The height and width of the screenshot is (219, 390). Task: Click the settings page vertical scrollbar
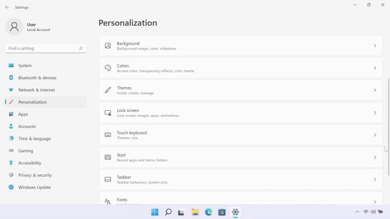(x=389, y=127)
